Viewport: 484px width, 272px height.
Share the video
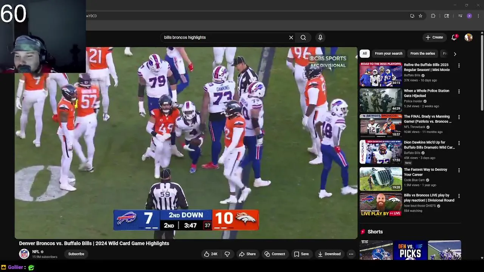pyautogui.click(x=247, y=254)
